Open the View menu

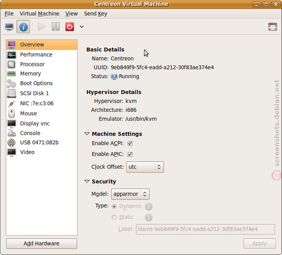click(x=72, y=14)
